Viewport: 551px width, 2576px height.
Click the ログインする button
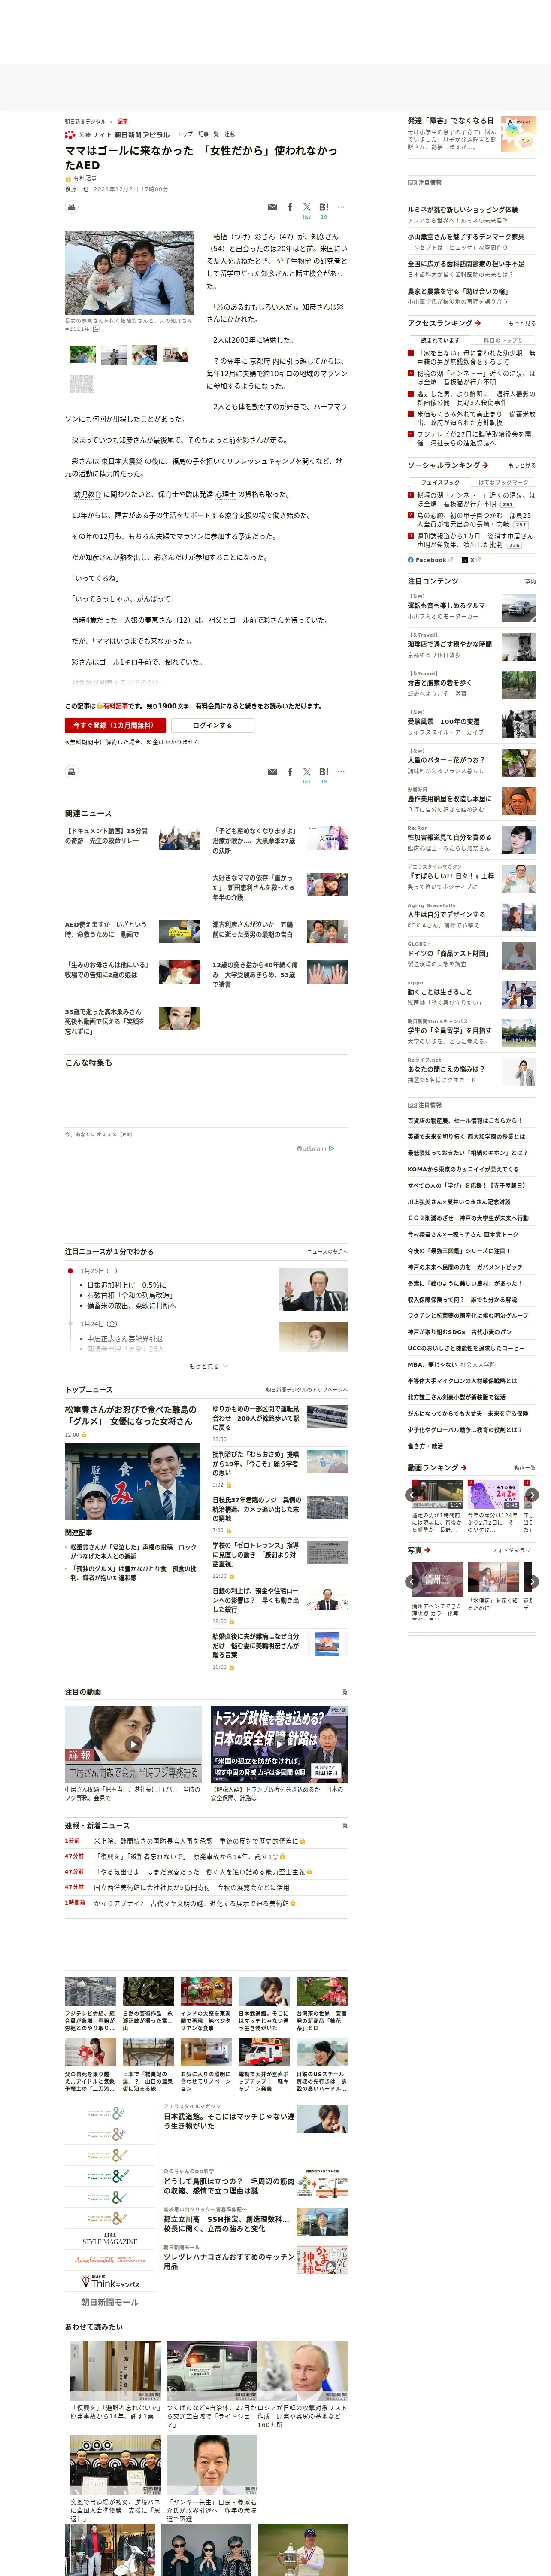(212, 725)
